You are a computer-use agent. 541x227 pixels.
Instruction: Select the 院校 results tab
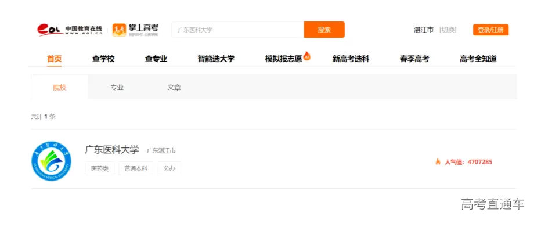[60, 87]
